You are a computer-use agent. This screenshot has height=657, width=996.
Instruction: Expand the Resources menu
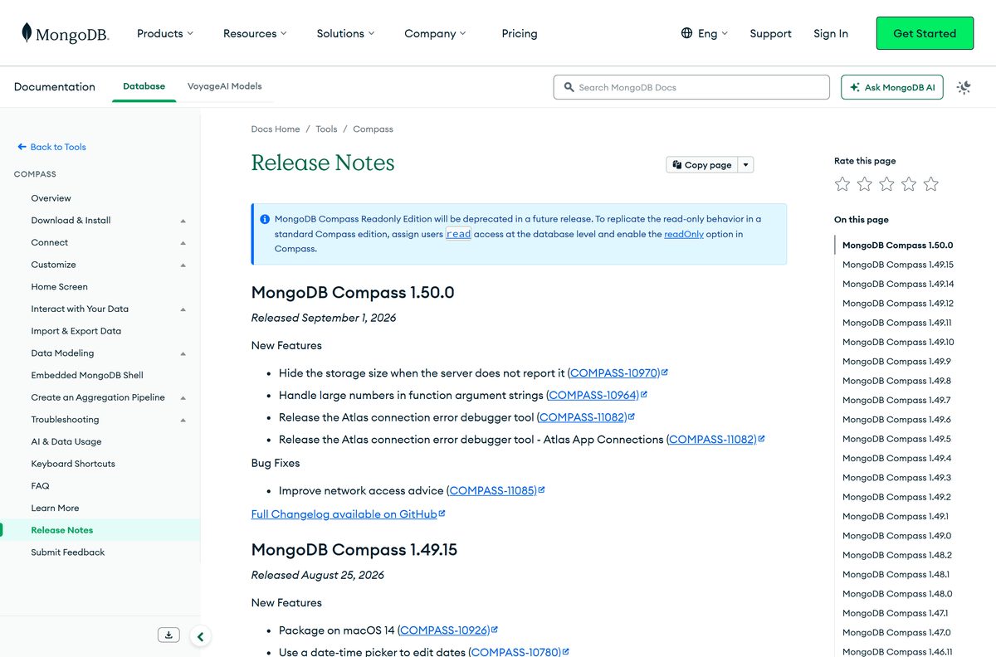pyautogui.click(x=255, y=33)
